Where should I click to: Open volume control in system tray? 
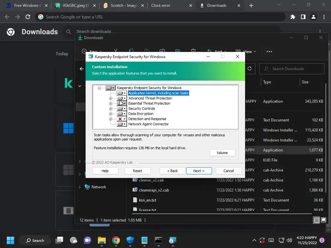289,240
